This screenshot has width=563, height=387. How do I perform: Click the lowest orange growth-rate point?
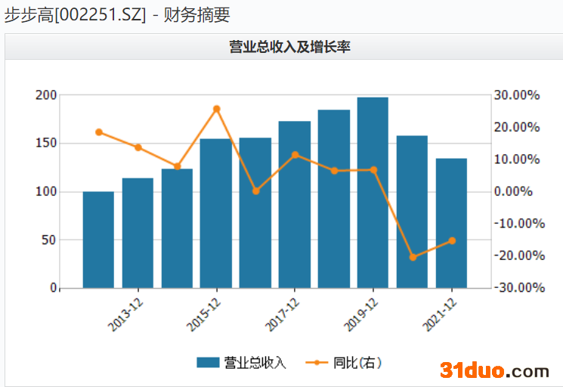(x=413, y=257)
